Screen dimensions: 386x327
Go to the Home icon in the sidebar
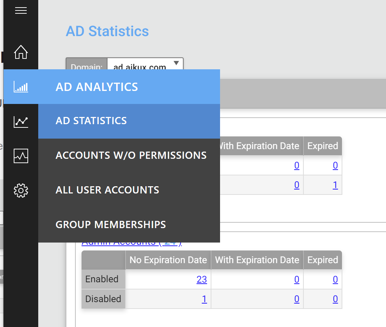(x=21, y=52)
